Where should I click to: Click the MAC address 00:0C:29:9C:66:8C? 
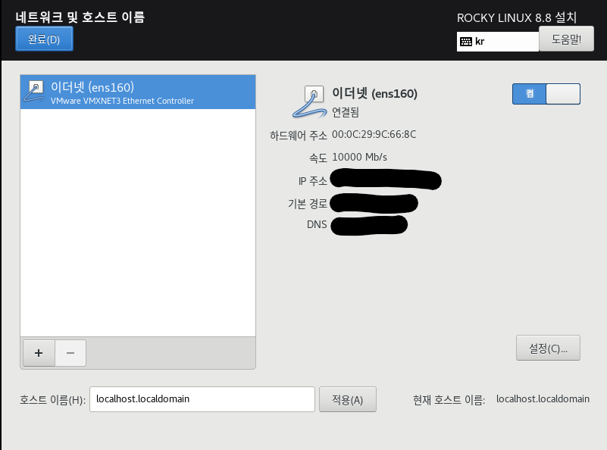coord(374,134)
